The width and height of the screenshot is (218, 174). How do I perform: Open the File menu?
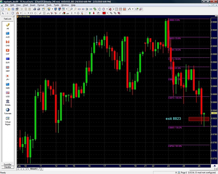7,5
